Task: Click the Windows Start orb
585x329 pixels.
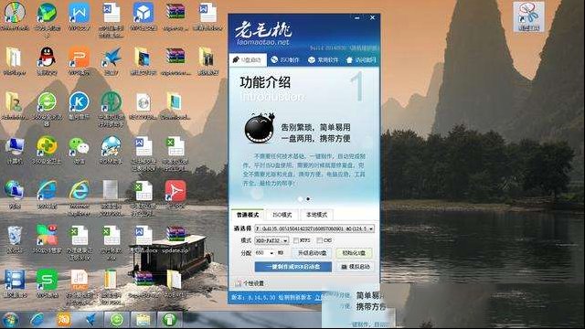Action: 10,320
